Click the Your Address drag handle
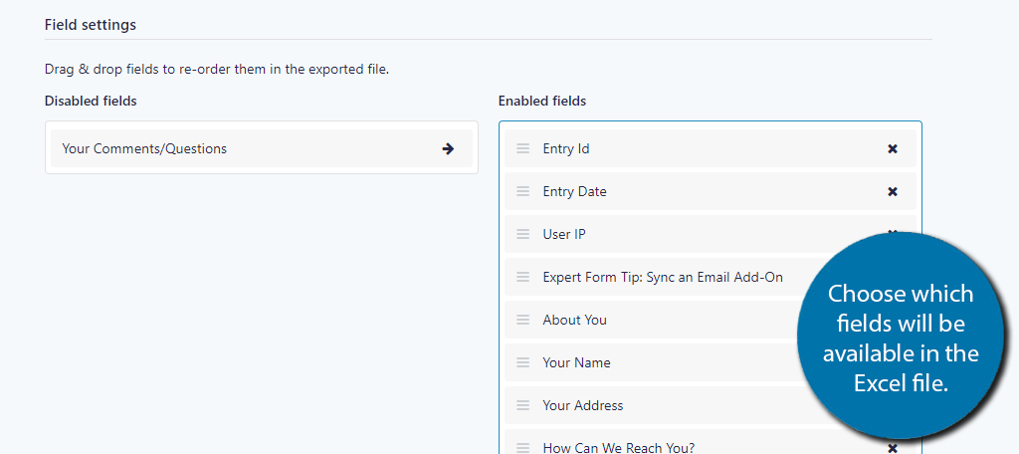The image size is (1019, 454). [x=523, y=405]
